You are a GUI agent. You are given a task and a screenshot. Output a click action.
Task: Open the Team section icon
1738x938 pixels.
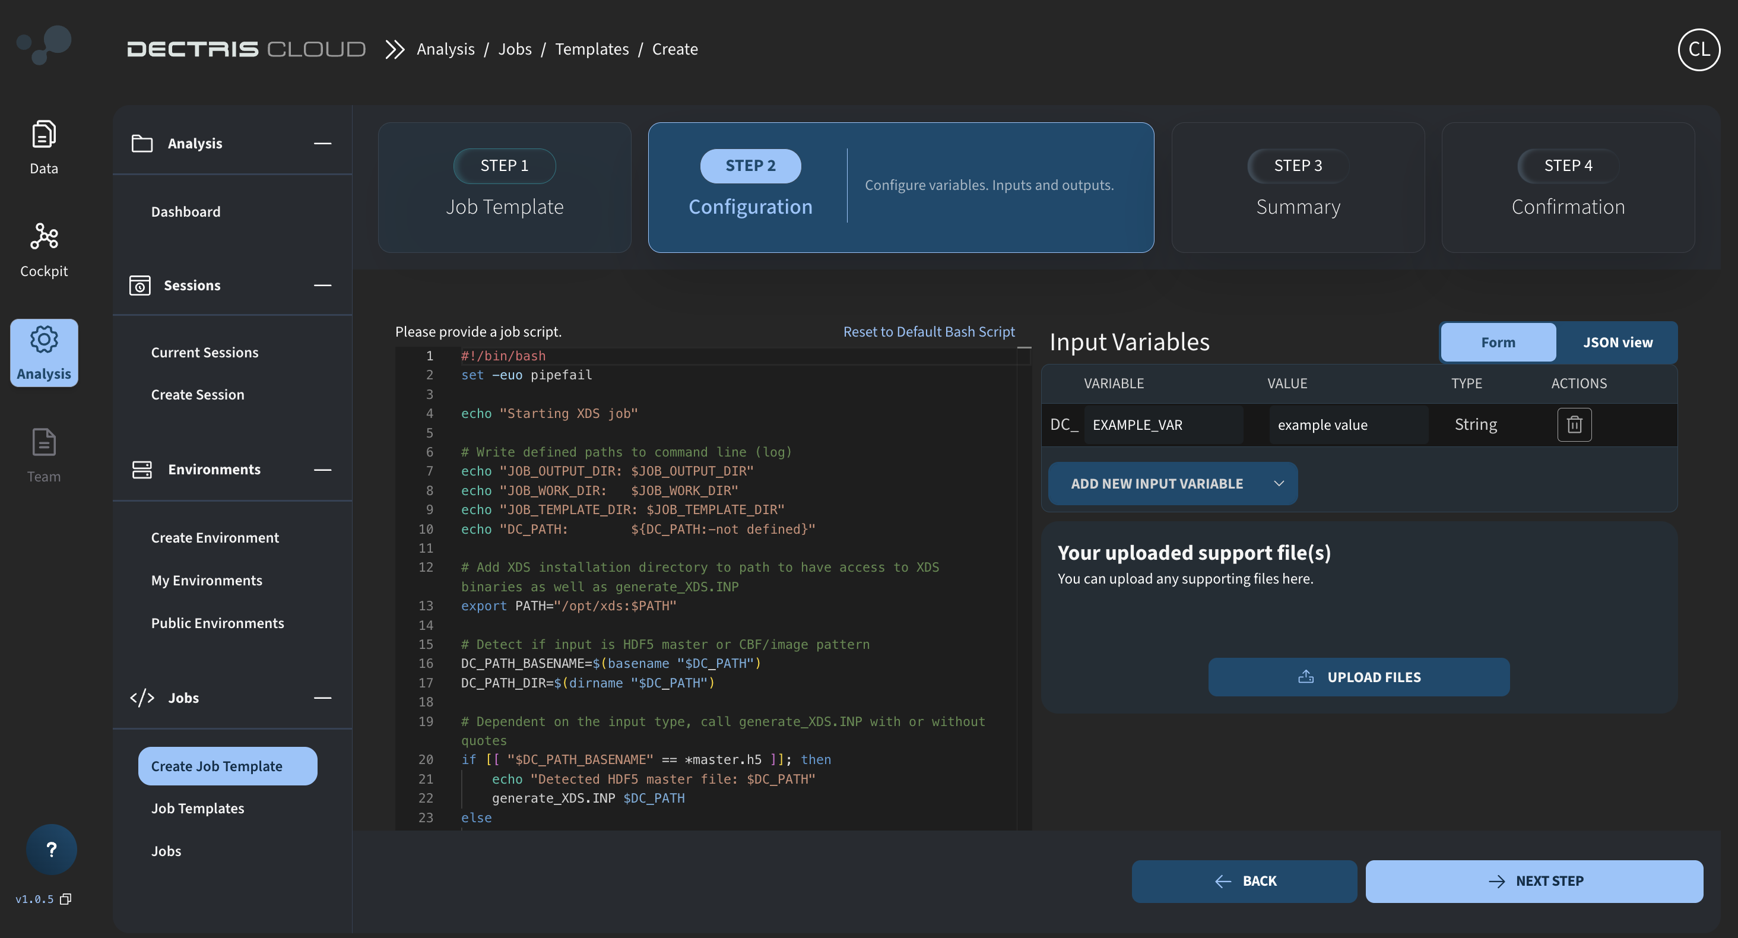44,443
